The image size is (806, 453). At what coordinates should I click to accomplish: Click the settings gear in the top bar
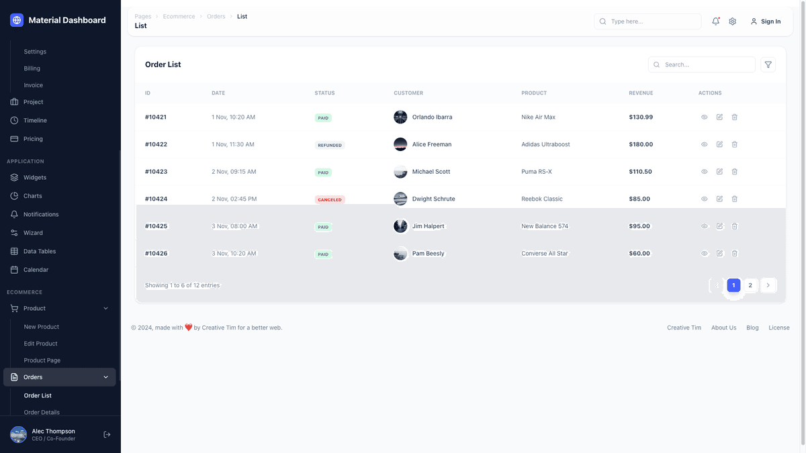732,21
